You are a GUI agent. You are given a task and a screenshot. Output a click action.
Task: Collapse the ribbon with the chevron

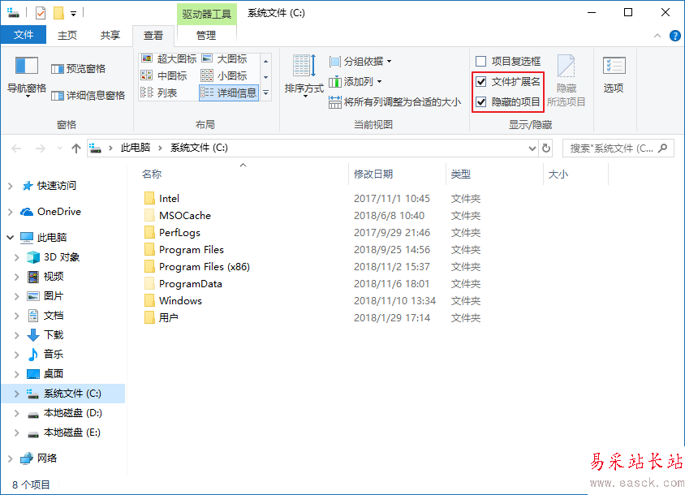657,36
